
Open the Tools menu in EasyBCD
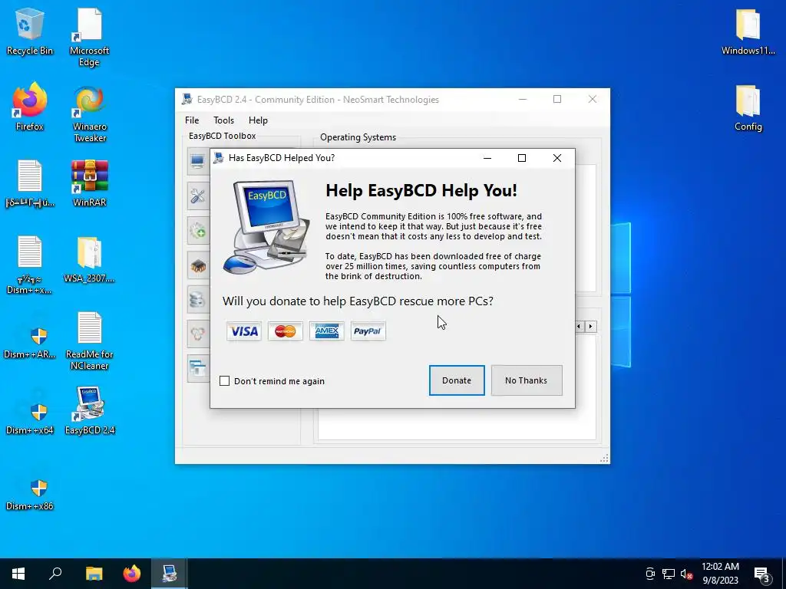223,120
